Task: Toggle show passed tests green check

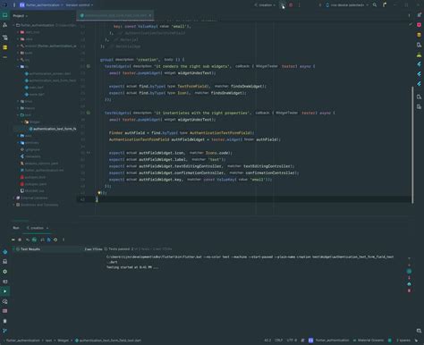Action: tap(34, 240)
